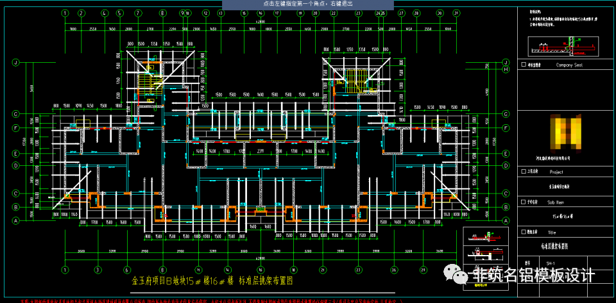Click the Company Seal label
The width and height of the screenshot is (616, 303).
click(x=569, y=65)
